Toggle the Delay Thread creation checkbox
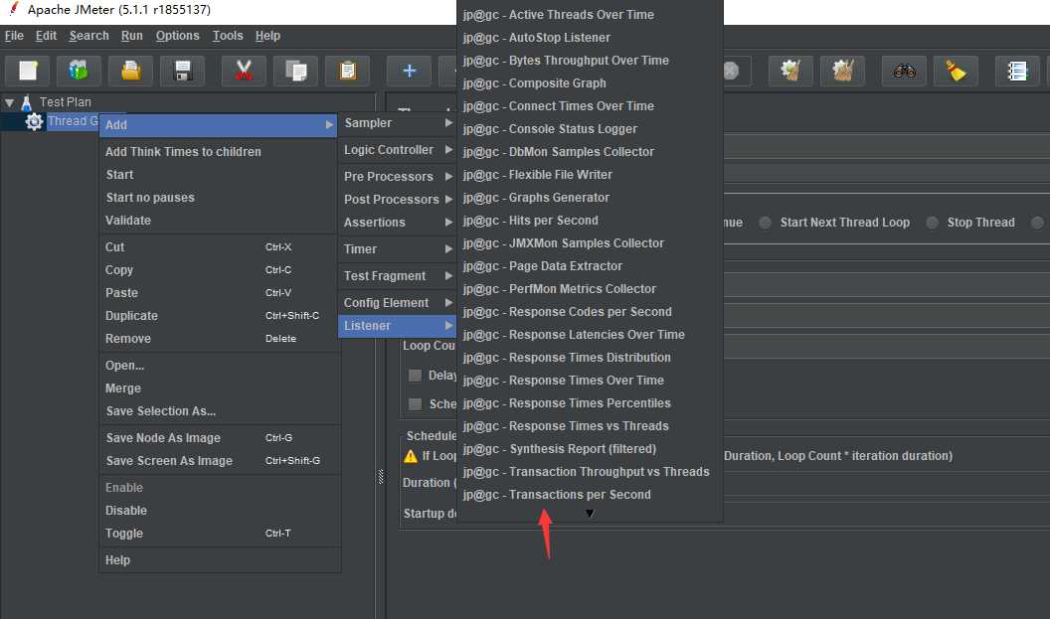Screen dimensions: 1050x619 click(x=416, y=376)
